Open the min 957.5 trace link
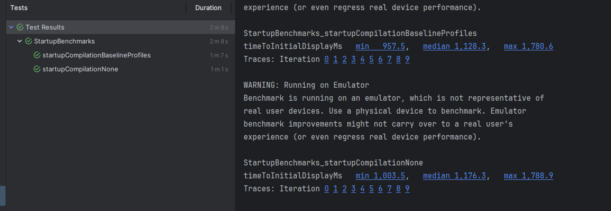This screenshot has width=611, height=211. coord(380,46)
